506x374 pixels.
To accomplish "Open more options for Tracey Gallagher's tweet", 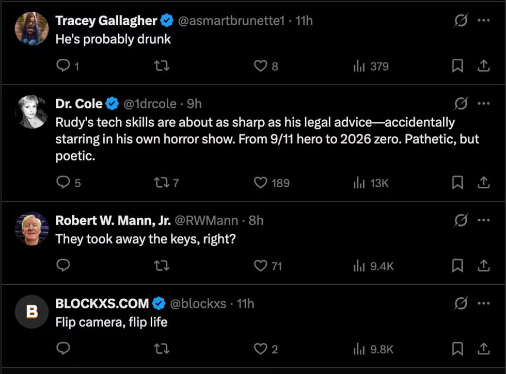I will (483, 20).
